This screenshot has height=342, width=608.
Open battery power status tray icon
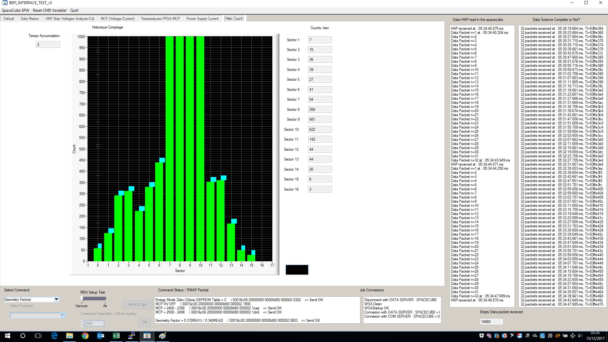click(x=565, y=336)
